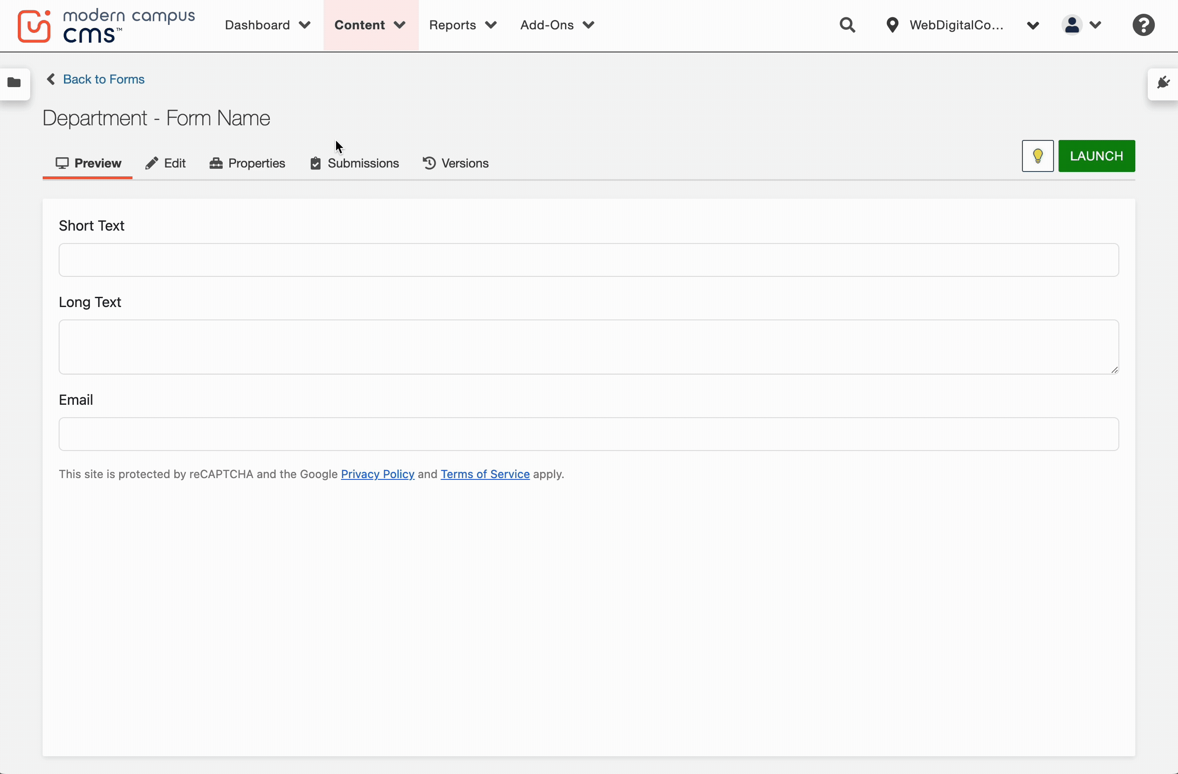This screenshot has height=774, width=1178.
Task: Open the search magnifier icon
Action: click(847, 25)
